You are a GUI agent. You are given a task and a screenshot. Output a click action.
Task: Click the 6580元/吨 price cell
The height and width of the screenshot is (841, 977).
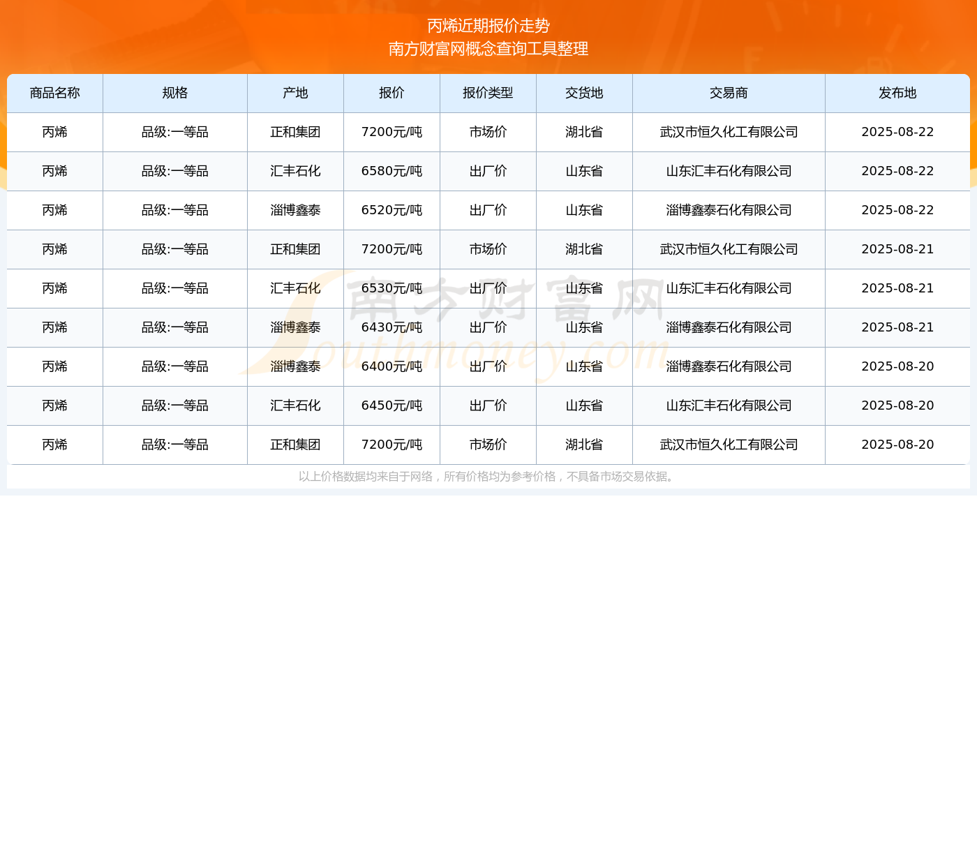(x=391, y=171)
